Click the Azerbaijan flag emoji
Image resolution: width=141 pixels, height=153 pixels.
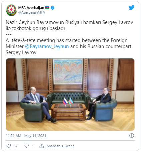[47, 8]
